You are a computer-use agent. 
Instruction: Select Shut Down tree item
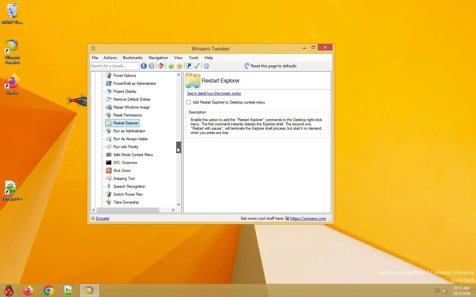point(122,171)
